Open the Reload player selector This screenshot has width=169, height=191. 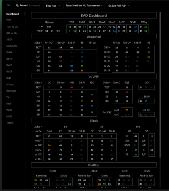point(28,6)
